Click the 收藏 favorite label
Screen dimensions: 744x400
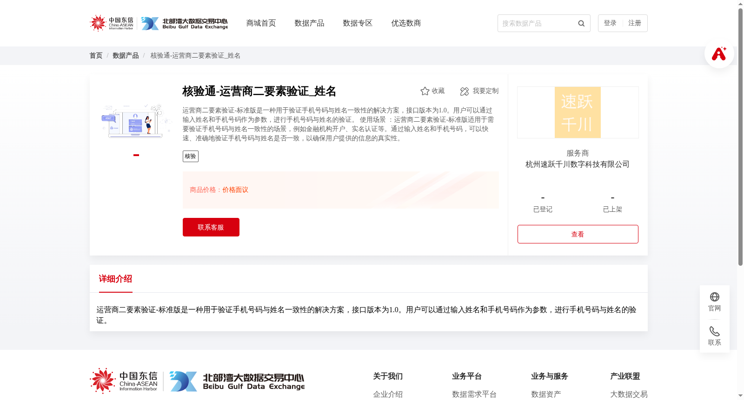[x=438, y=91]
